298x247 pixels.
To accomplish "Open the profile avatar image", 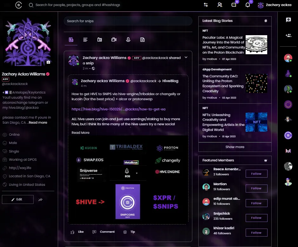I will click(x=28, y=42).
